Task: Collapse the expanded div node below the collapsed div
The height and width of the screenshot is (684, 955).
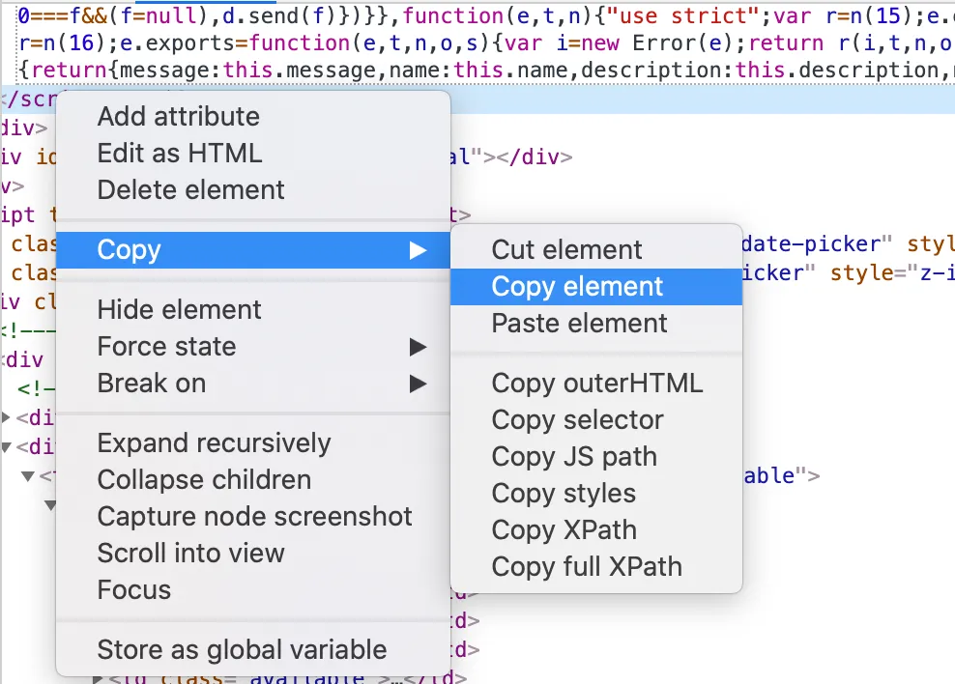Action: point(6,447)
